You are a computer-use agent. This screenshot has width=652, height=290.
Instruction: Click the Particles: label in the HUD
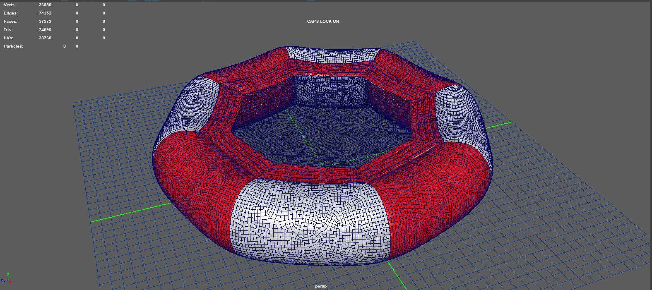click(13, 46)
